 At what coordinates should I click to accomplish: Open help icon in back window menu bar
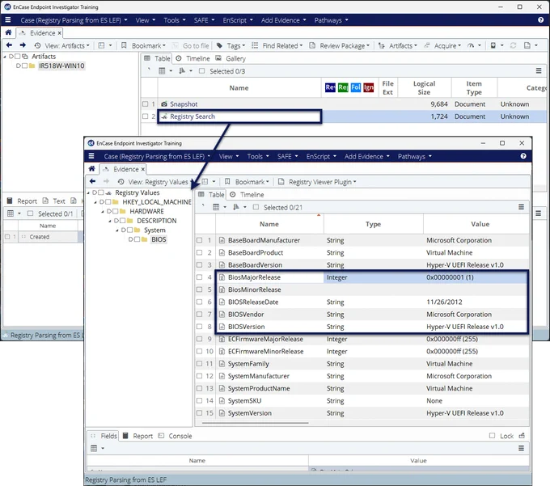point(540,20)
